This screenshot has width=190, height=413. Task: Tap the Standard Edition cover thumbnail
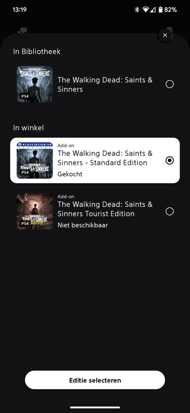(34, 161)
